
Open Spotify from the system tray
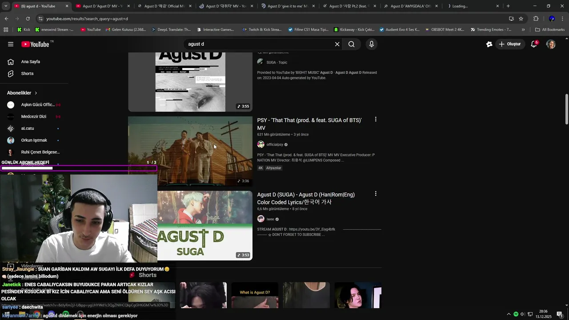(x=516, y=314)
